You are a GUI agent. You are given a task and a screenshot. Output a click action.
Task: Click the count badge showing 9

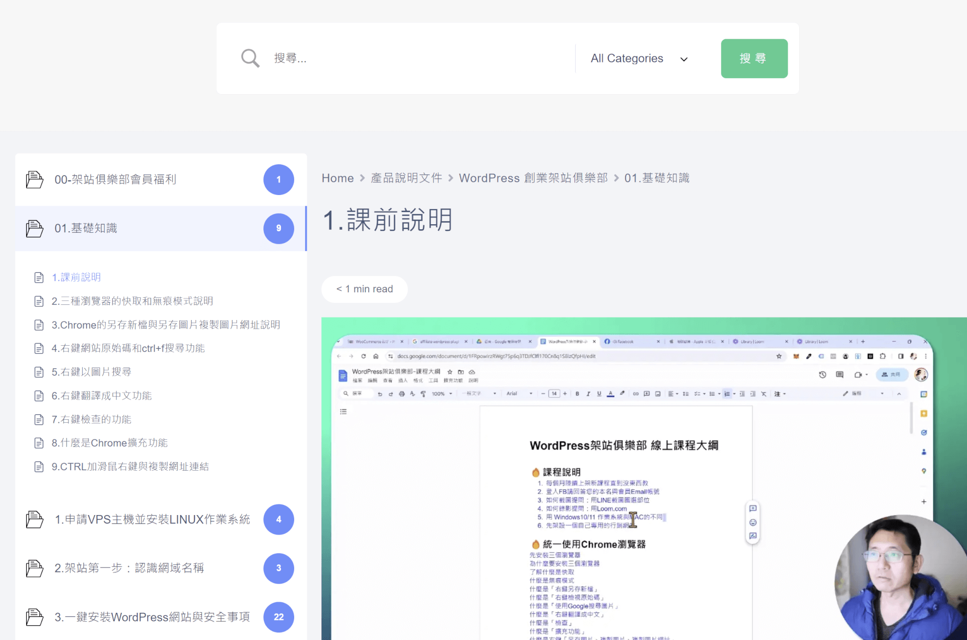[279, 228]
